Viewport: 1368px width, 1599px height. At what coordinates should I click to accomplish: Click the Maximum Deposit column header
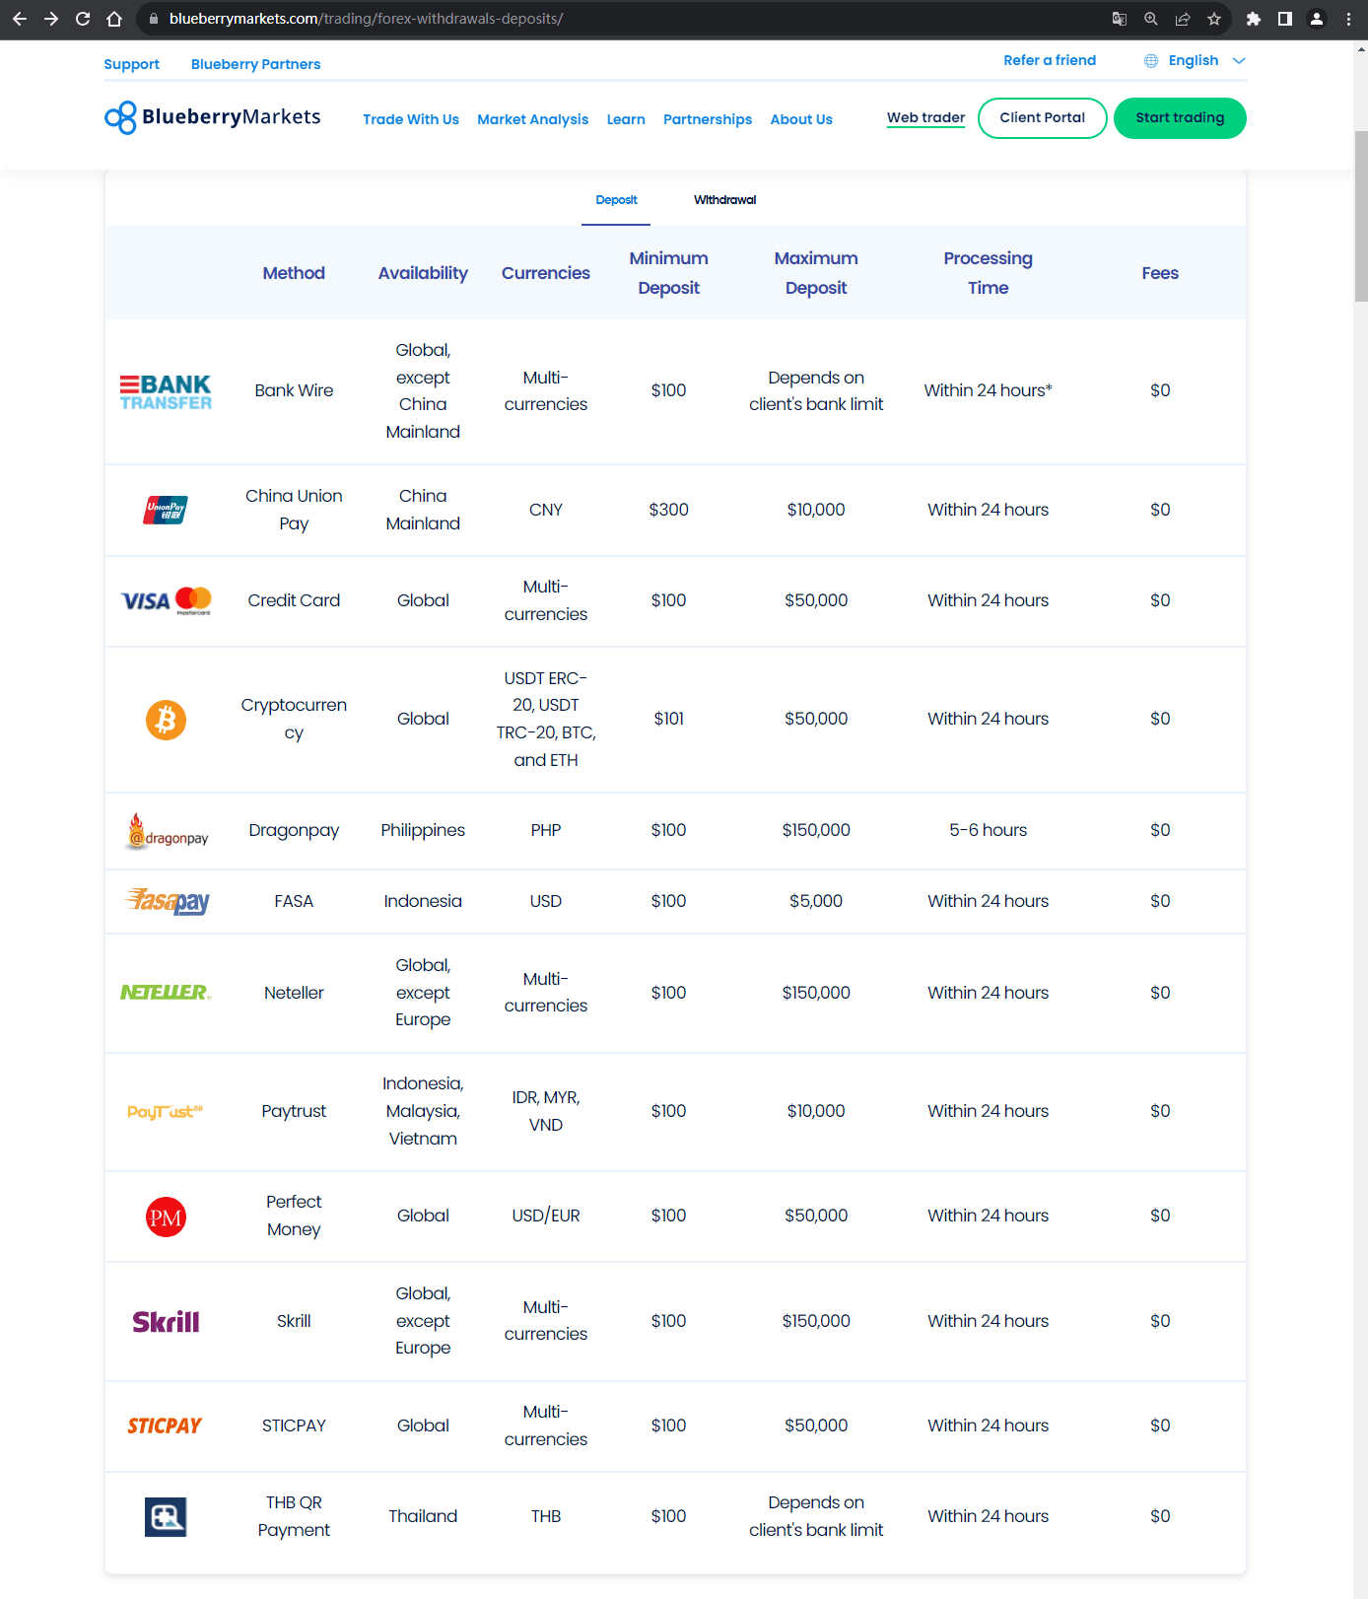click(x=816, y=273)
